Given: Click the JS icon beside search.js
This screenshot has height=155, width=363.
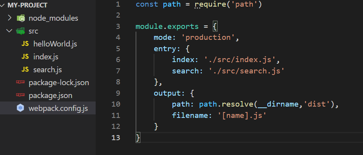Looking at the screenshot, I should (25, 69).
